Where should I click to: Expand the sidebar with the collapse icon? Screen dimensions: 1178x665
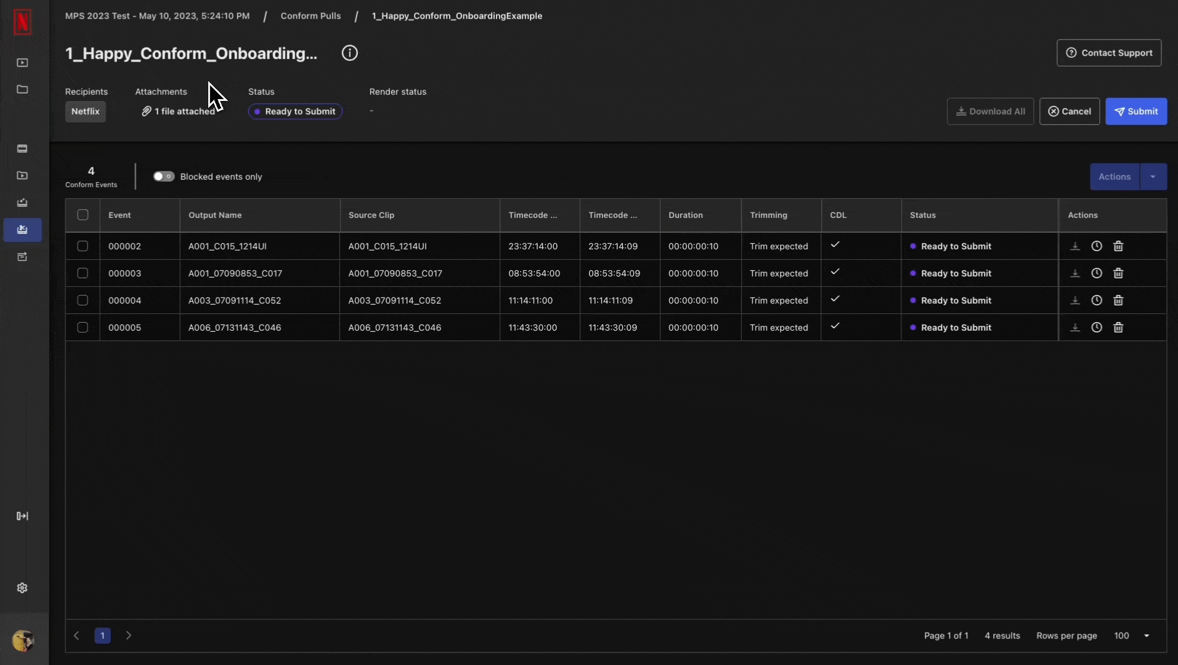[x=22, y=516]
